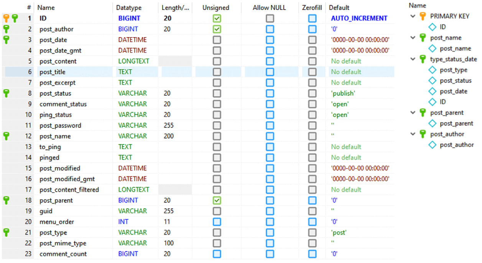The width and height of the screenshot is (482, 263).
Task: Collapse the post_author index node
Action: [413, 134]
